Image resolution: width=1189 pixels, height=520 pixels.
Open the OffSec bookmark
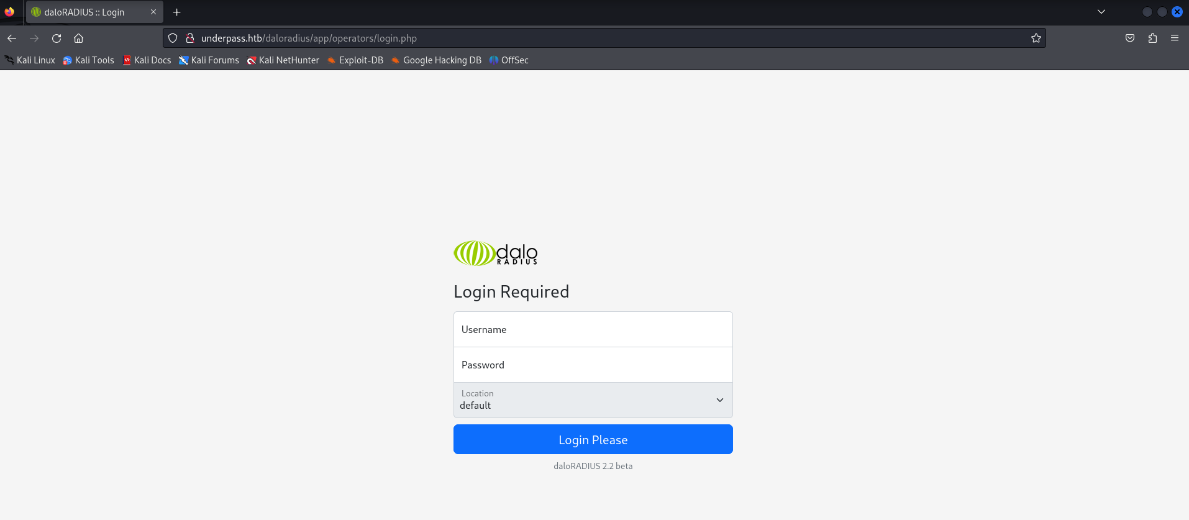(x=509, y=60)
